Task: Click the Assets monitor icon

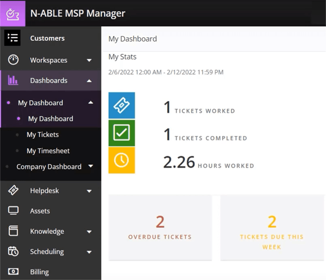Action: point(13,211)
